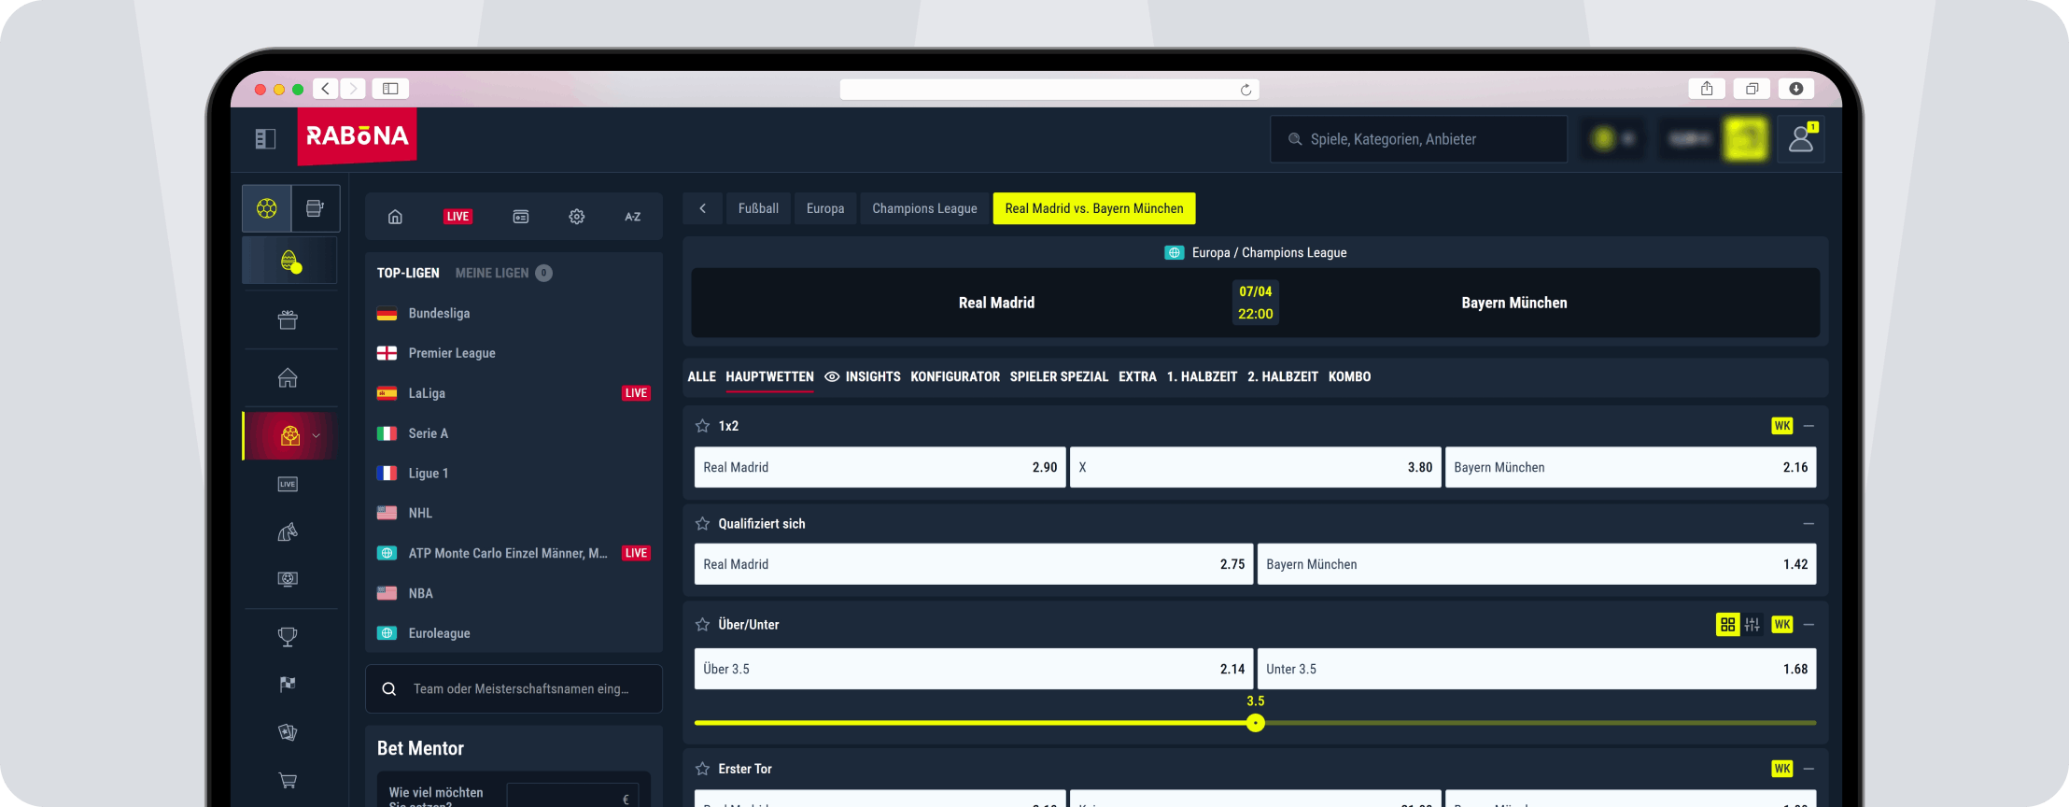Bet on Real Madrid 1x2 at 2.90
The image size is (2069, 807).
[x=880, y=467]
